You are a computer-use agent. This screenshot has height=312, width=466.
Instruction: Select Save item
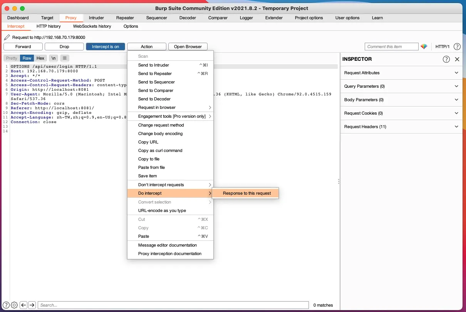tap(170, 176)
